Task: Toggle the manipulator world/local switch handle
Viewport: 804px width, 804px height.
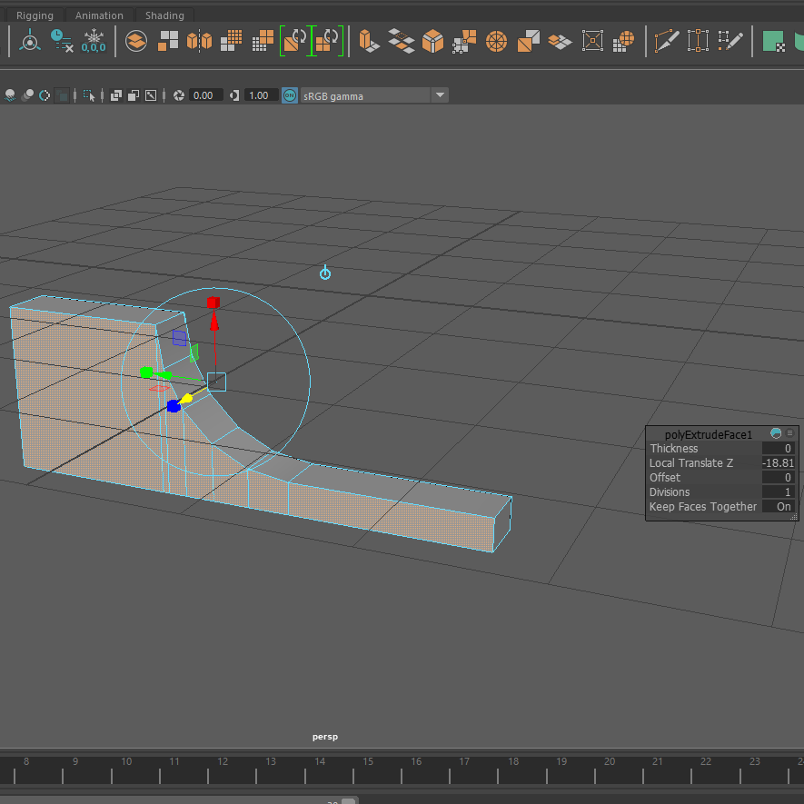Action: click(324, 273)
